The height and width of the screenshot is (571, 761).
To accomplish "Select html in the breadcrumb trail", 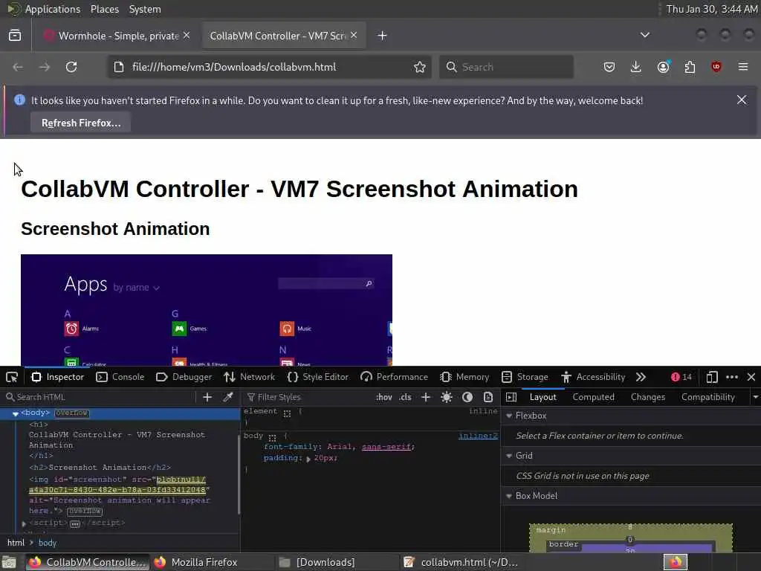I will tap(16, 543).
